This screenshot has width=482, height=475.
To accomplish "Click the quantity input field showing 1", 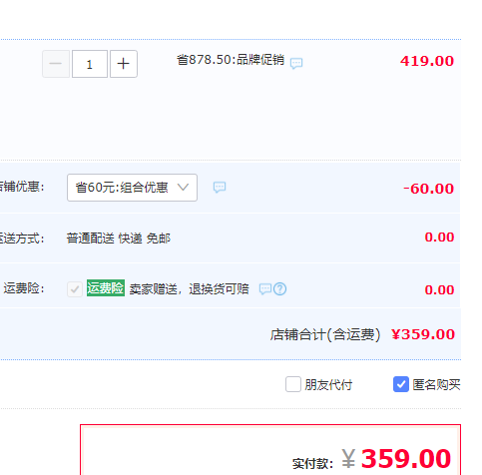I will point(90,64).
